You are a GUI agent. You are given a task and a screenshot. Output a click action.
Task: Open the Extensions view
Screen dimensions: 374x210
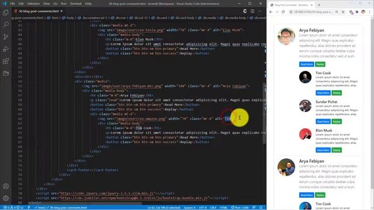coord(6,61)
